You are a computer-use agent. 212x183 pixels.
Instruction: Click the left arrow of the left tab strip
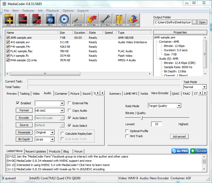(x=98, y=93)
